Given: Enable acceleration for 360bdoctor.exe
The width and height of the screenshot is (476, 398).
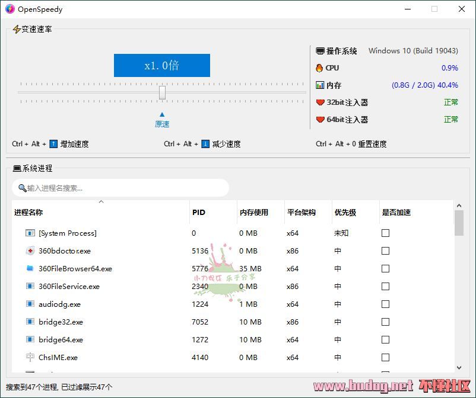Looking at the screenshot, I should [385, 251].
